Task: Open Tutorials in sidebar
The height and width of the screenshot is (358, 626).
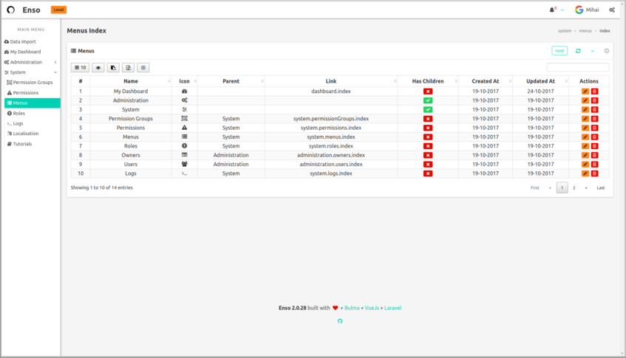Action: (19, 144)
